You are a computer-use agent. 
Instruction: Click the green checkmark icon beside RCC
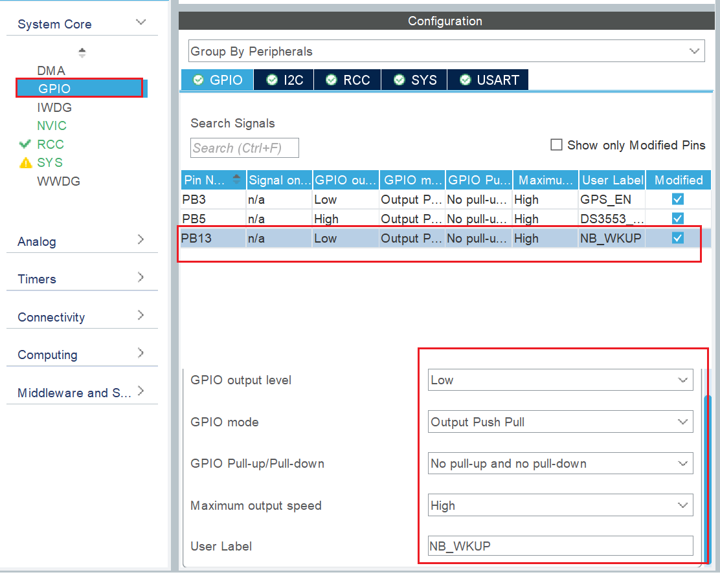pos(25,144)
